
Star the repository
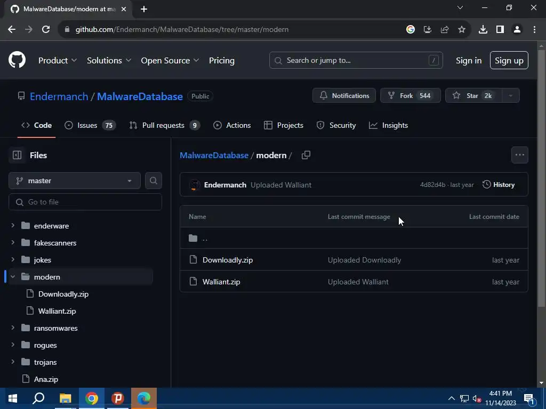point(473,96)
